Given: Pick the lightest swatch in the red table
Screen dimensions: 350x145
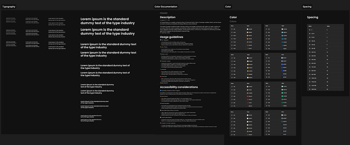Looking at the screenshot, I should coord(247,87).
